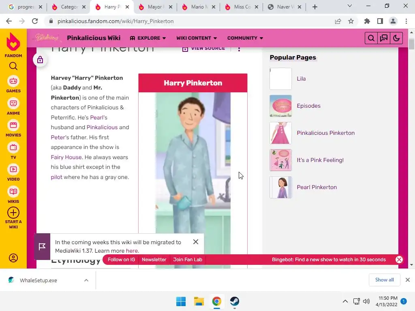
Task: Open the Lila popular page
Action: coord(301,79)
